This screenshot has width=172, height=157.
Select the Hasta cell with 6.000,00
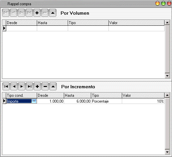click(78, 101)
